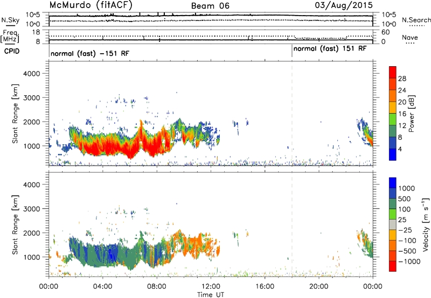Select the bright blue Power segment below 4
The height and width of the screenshot is (298, 431).
(393, 154)
